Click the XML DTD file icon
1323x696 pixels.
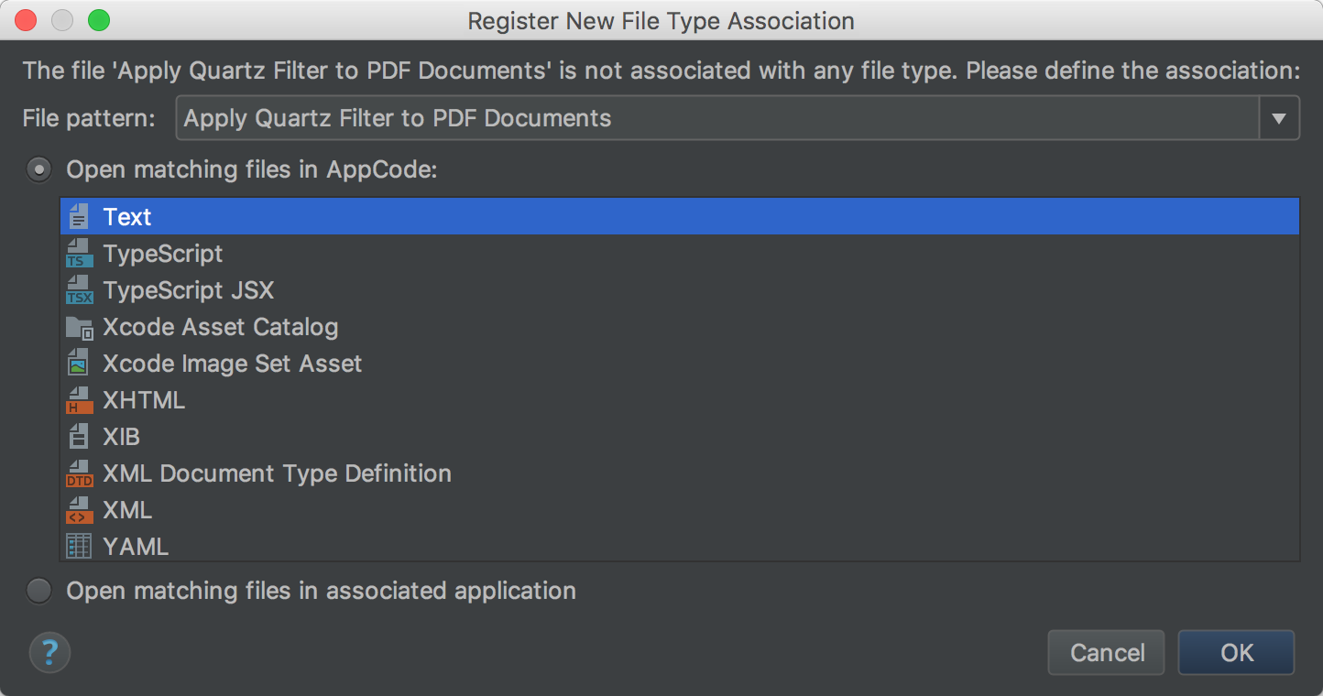[x=80, y=473]
